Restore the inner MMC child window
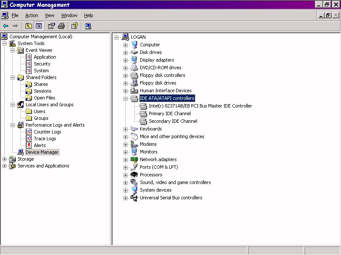The height and width of the screenshot is (255, 341). pyautogui.click(x=328, y=15)
